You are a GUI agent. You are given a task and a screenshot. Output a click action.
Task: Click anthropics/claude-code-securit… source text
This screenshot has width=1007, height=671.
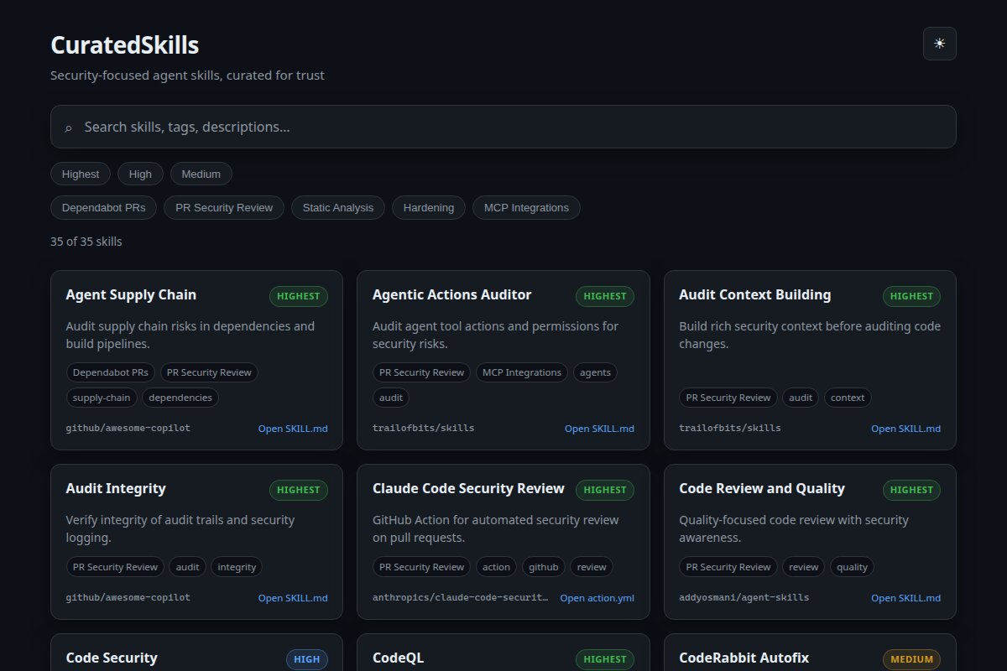point(460,597)
